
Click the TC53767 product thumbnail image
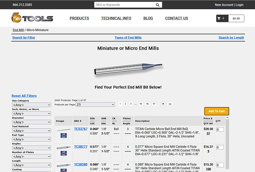coord(64,130)
